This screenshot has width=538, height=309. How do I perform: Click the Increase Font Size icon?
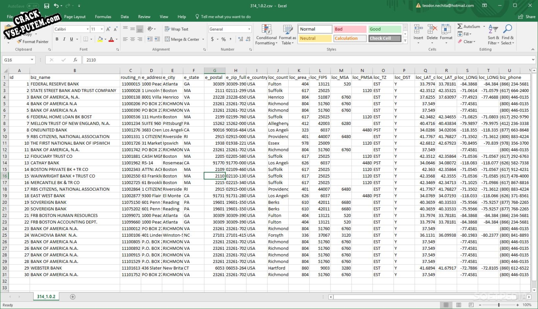tap(108, 29)
